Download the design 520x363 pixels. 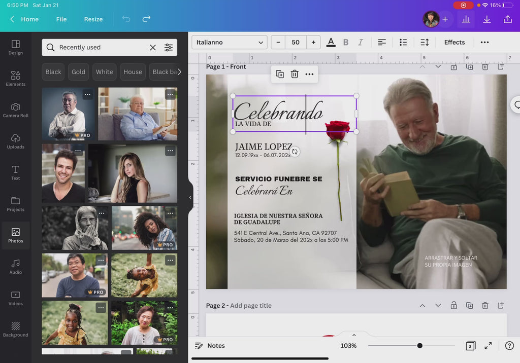pyautogui.click(x=487, y=19)
